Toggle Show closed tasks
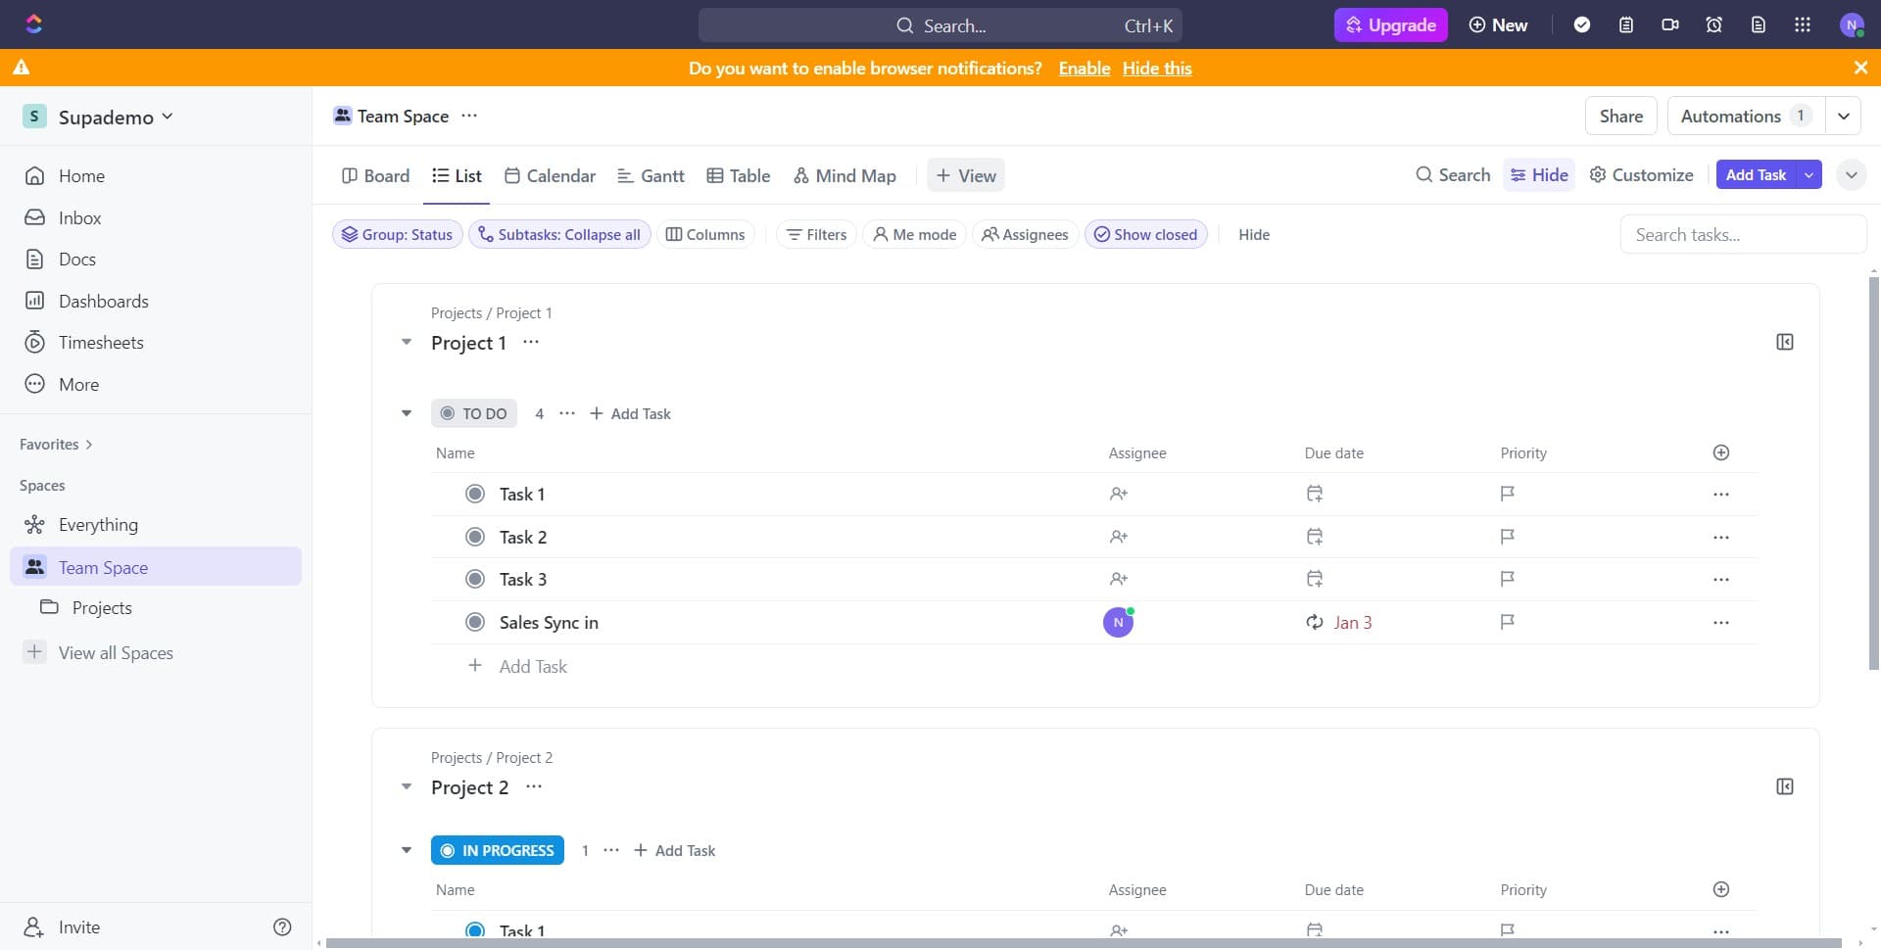 1146,234
